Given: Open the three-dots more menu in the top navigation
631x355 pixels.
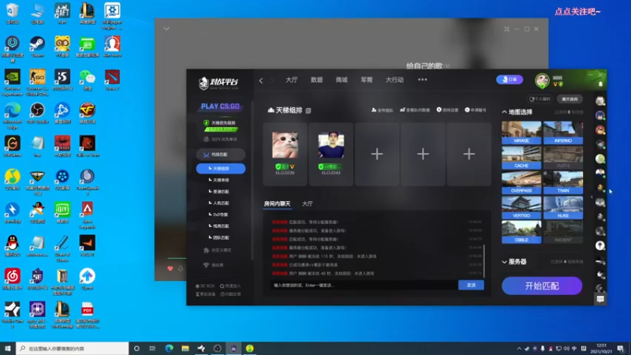Looking at the screenshot, I should point(422,80).
